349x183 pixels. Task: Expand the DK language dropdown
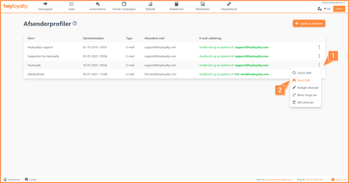tap(327, 9)
